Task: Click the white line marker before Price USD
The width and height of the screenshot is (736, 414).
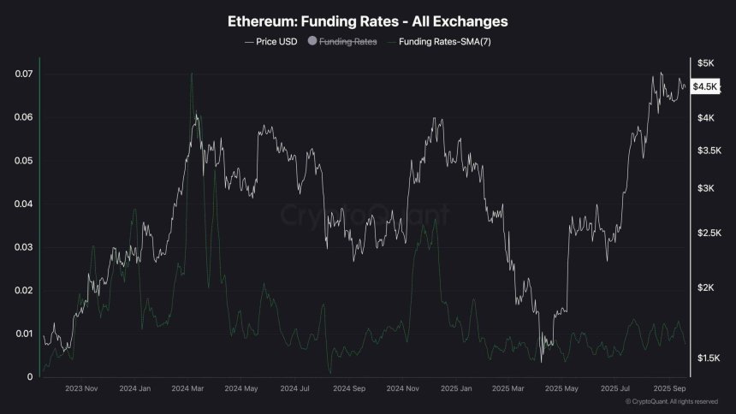Action: click(249, 41)
